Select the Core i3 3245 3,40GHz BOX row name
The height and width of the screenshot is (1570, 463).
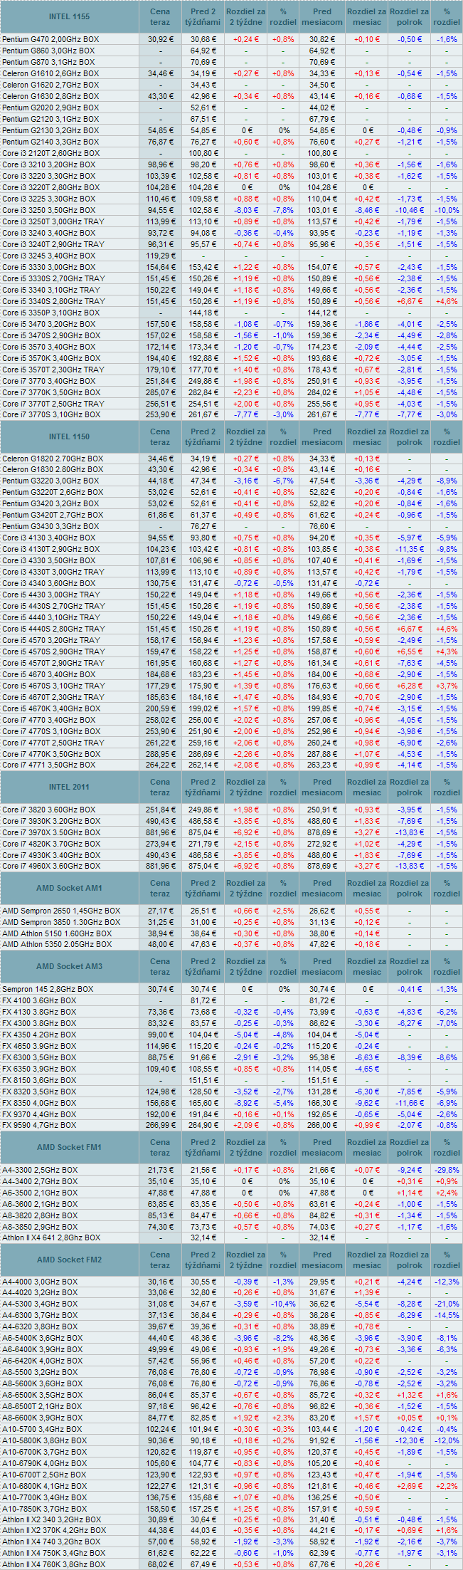click(x=48, y=256)
